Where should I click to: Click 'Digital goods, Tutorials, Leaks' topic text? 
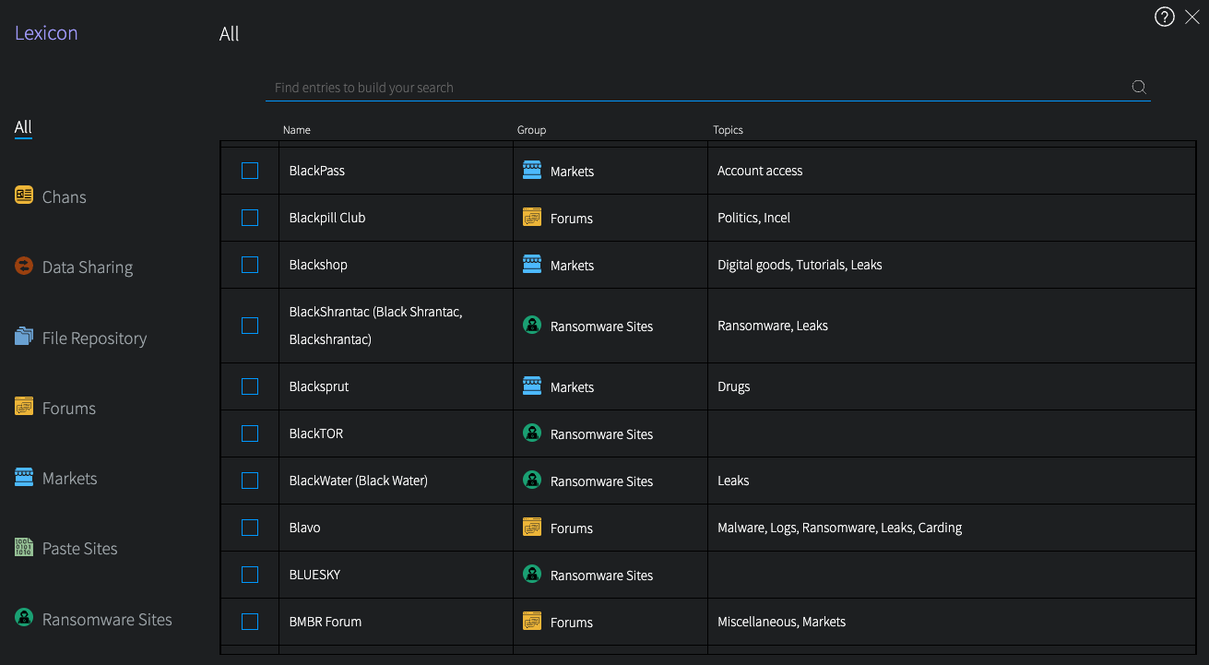(x=800, y=265)
